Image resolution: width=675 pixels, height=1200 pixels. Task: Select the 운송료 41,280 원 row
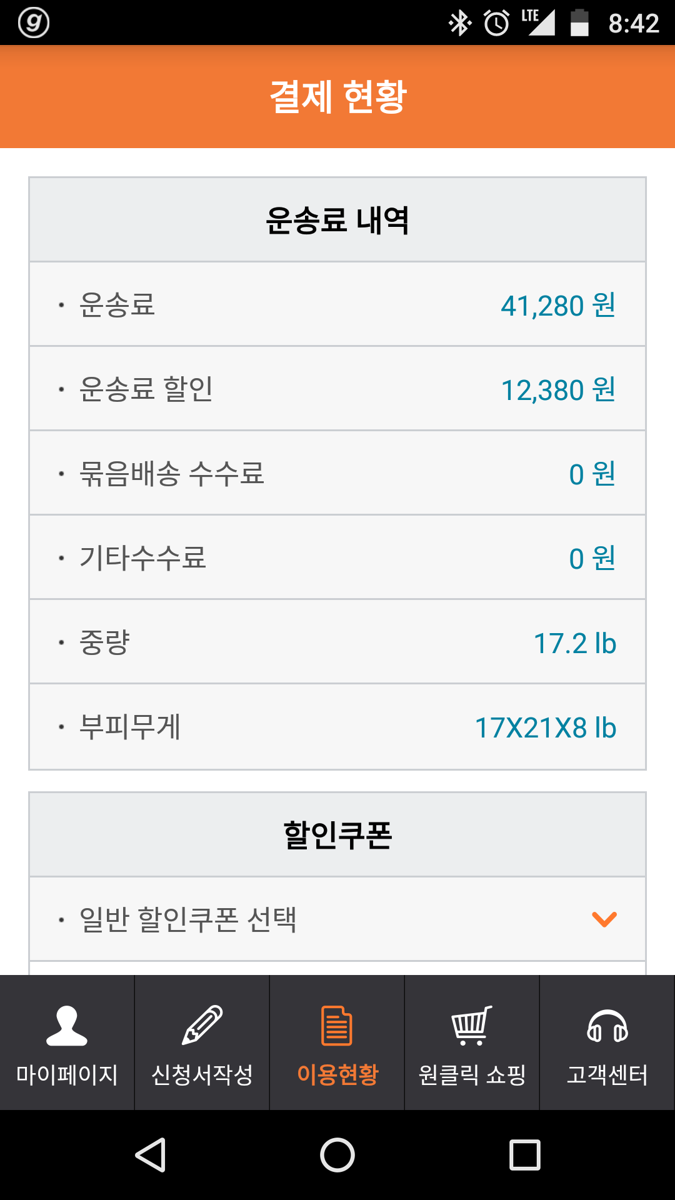pos(337,304)
